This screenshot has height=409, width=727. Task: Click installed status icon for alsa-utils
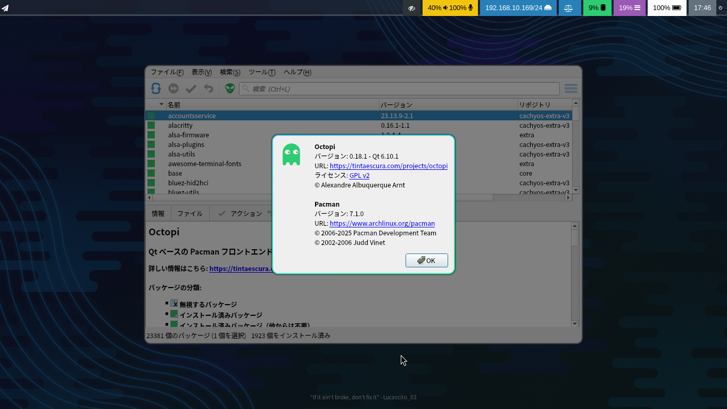point(151,154)
